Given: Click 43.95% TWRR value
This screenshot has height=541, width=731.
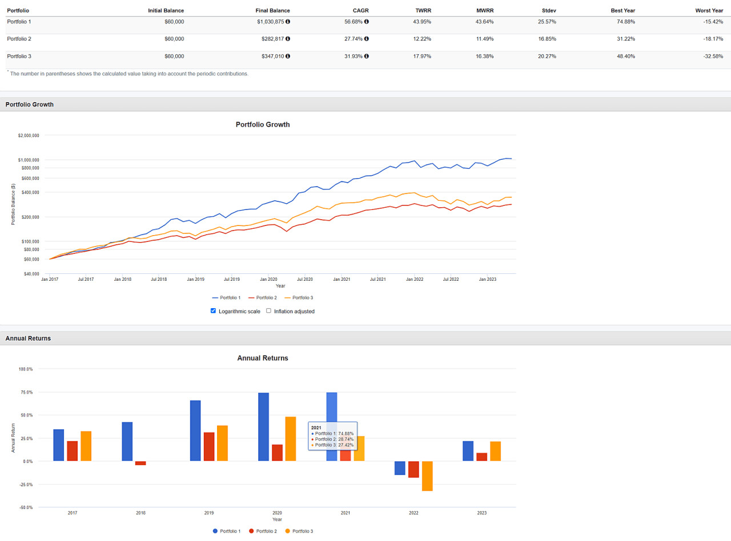Looking at the screenshot, I should (422, 22).
